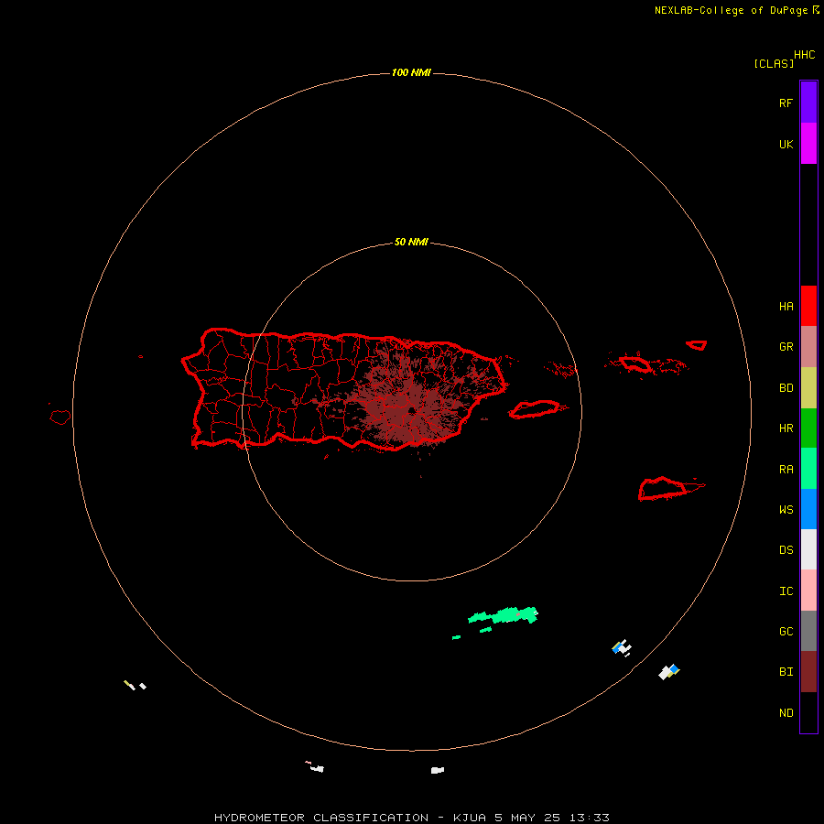Image resolution: width=824 pixels, height=824 pixels.
Task: Click the 13:33 timestamp
Action: (x=589, y=818)
